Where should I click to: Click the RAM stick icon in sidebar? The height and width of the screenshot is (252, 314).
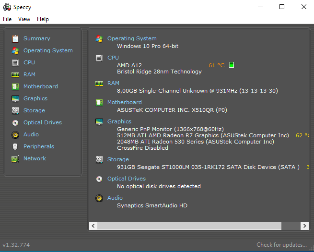[15, 75]
